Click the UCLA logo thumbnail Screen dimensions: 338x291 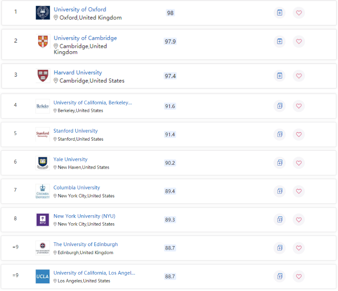click(43, 276)
